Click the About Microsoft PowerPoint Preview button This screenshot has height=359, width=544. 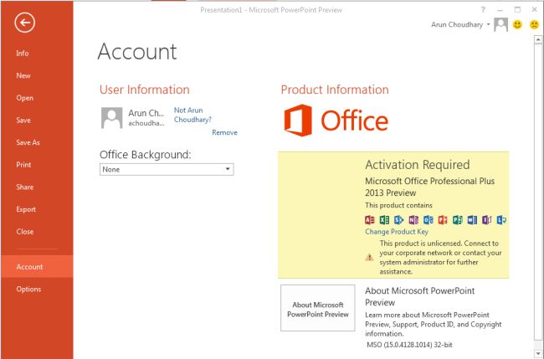[x=318, y=308]
